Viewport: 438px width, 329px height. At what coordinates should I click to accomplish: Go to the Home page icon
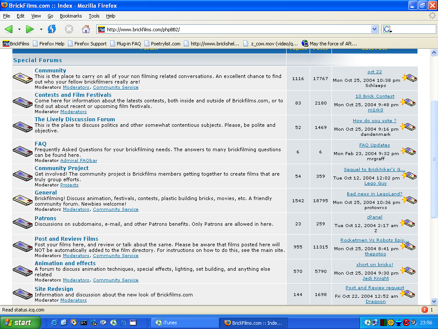86,29
